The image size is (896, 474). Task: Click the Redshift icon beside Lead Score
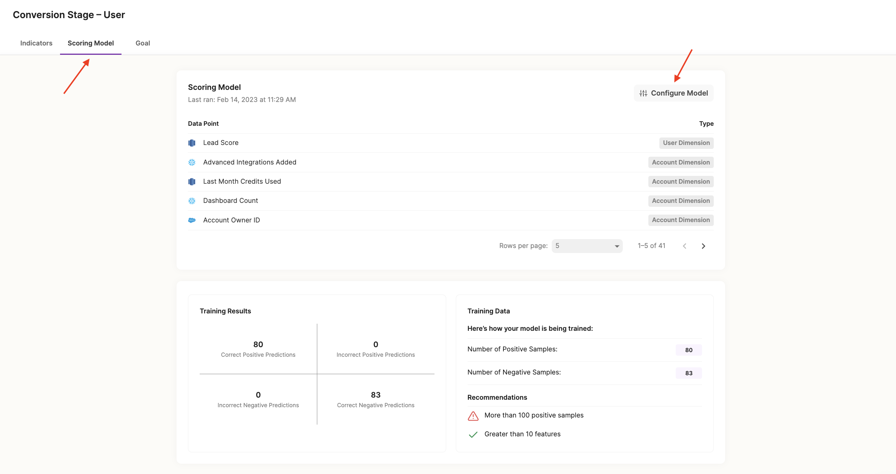coord(192,143)
